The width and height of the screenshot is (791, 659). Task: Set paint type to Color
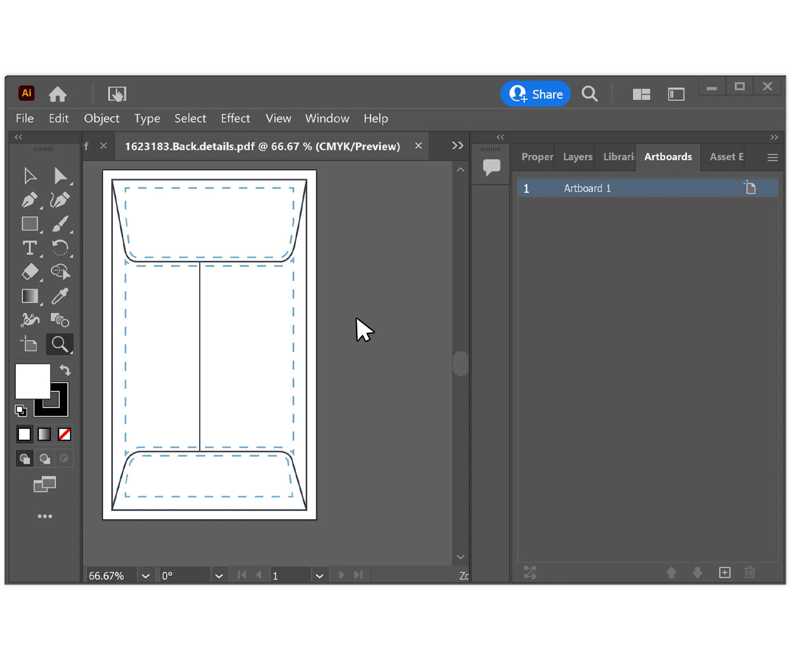24,434
